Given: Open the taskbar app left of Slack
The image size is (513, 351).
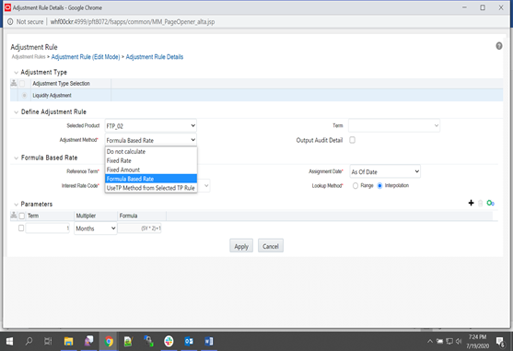Looking at the screenshot, I should coord(148,342).
